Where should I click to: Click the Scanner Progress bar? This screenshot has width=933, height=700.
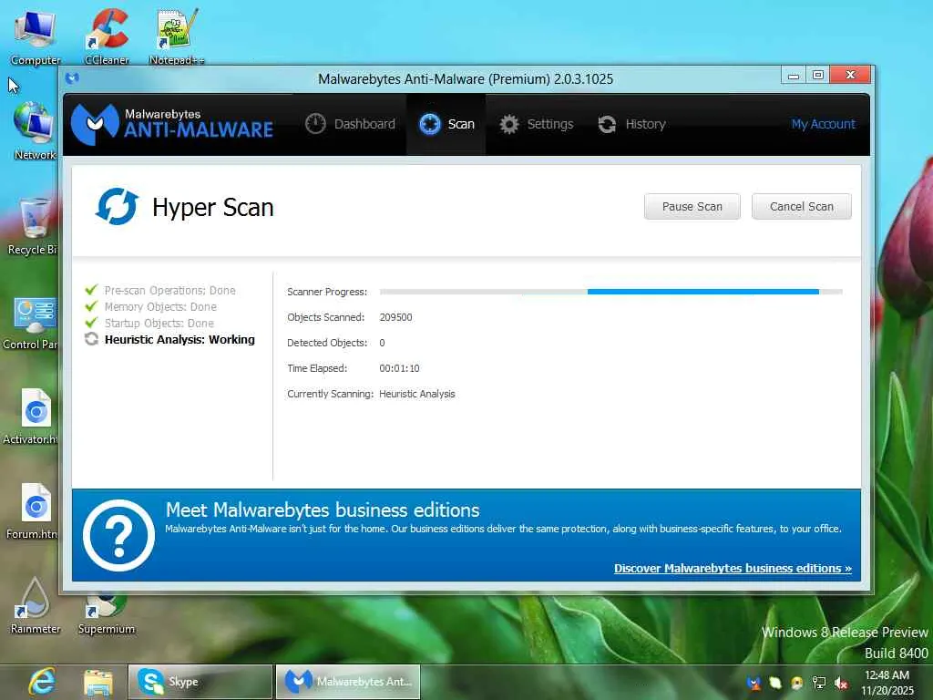[611, 292]
